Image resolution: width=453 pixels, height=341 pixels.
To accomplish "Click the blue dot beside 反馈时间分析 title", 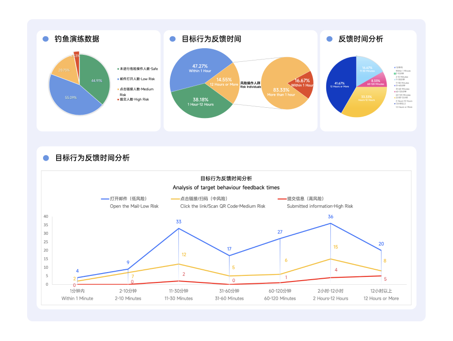I will (329, 39).
